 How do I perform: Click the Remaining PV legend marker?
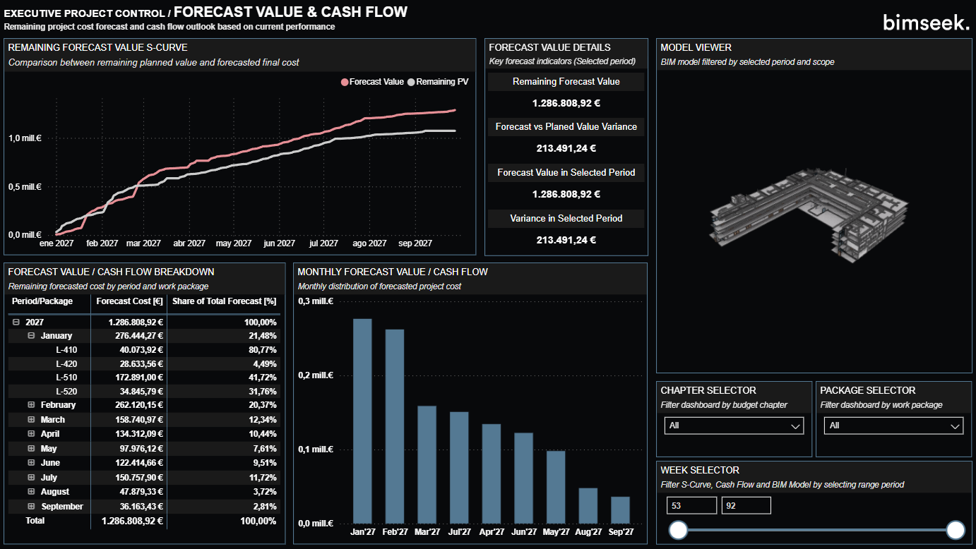tap(411, 82)
